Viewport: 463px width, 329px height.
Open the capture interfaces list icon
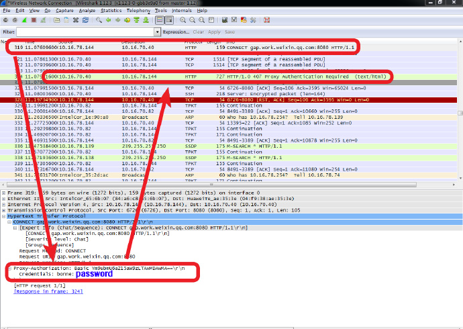[x=5, y=20]
